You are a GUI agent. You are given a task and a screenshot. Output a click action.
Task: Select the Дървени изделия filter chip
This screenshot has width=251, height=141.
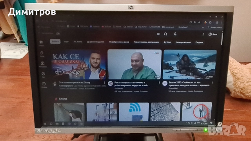point(95,42)
